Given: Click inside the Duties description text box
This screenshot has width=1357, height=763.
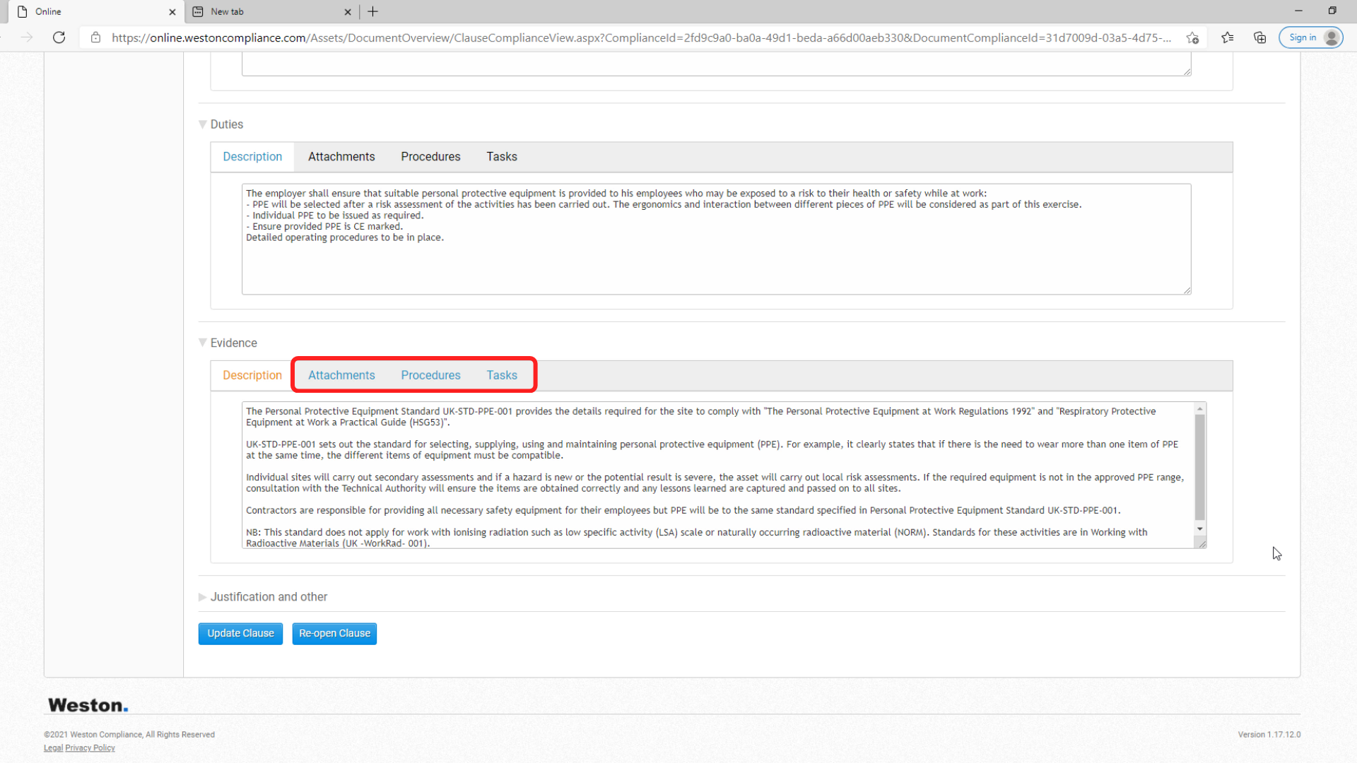Looking at the screenshot, I should 716,239.
